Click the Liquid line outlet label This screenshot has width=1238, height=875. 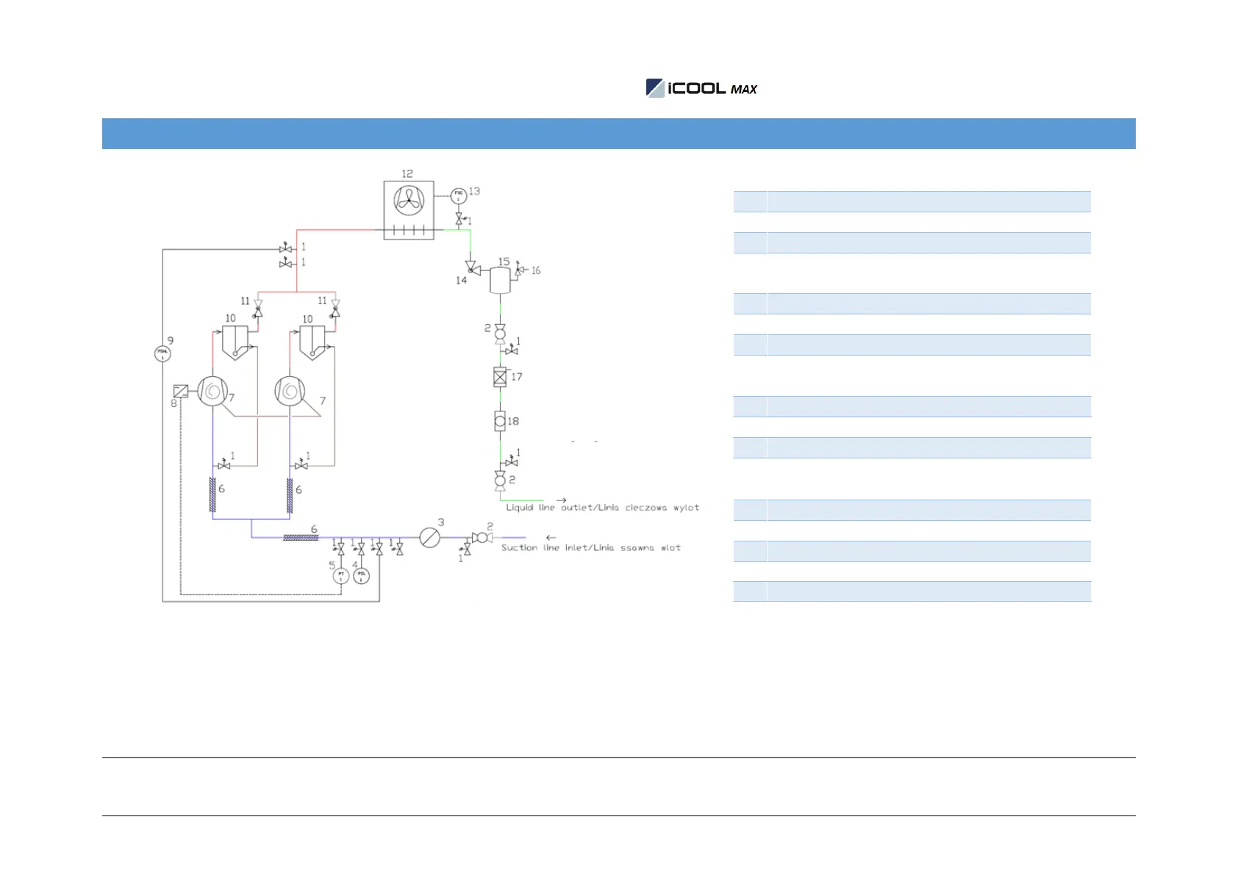602,508
